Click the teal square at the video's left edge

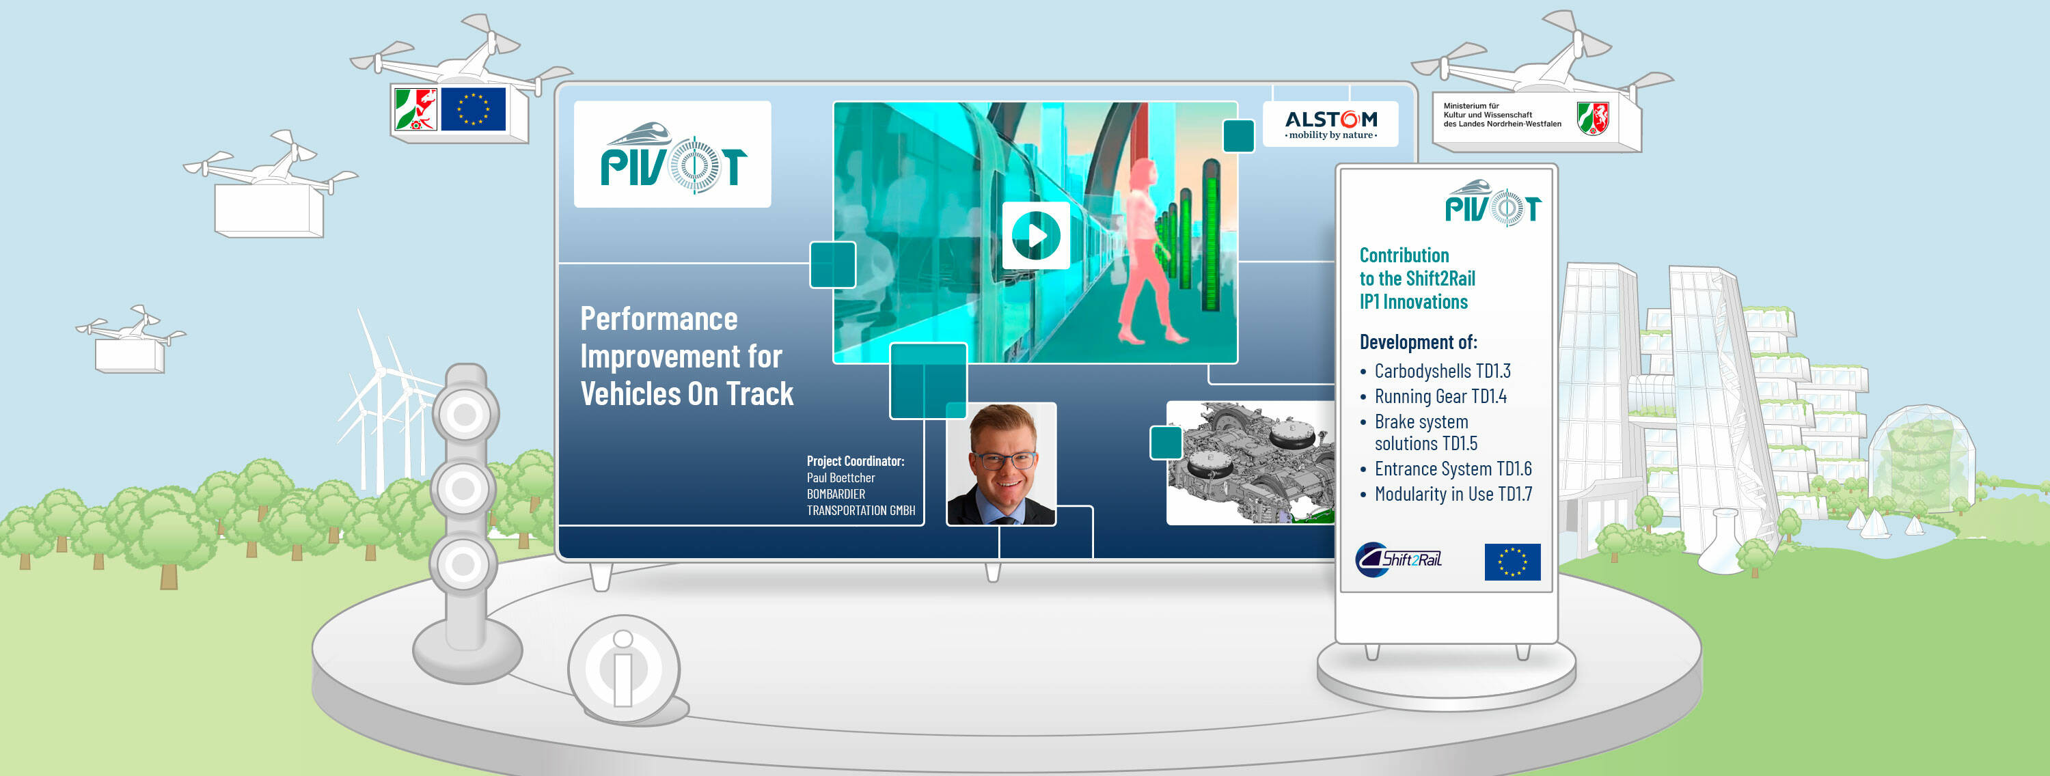(832, 264)
